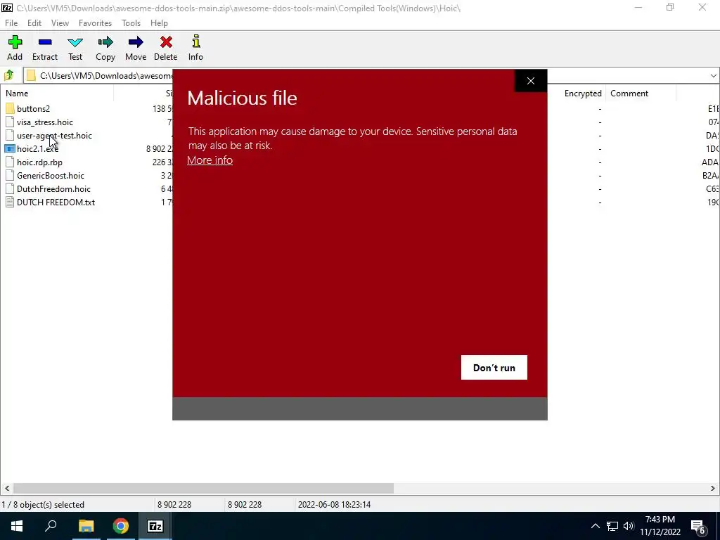The width and height of the screenshot is (720, 540).
Task: Open the Favorites menu
Action: (x=95, y=23)
